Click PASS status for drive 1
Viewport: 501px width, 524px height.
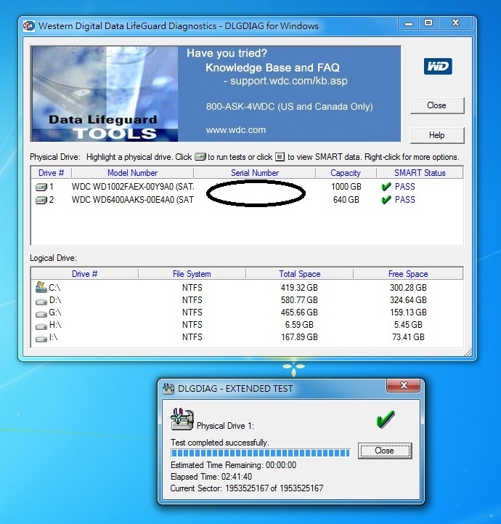coord(405,187)
